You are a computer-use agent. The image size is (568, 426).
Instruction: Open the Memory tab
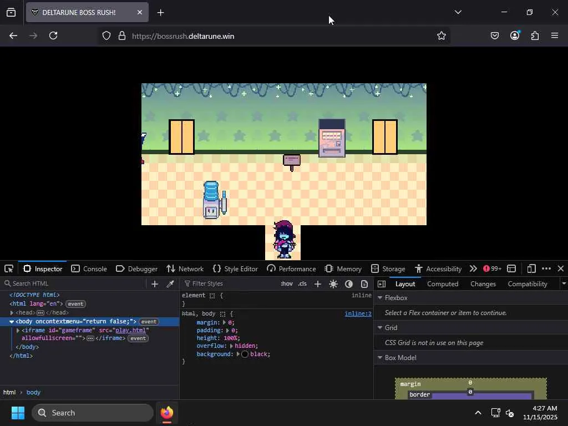click(343, 269)
